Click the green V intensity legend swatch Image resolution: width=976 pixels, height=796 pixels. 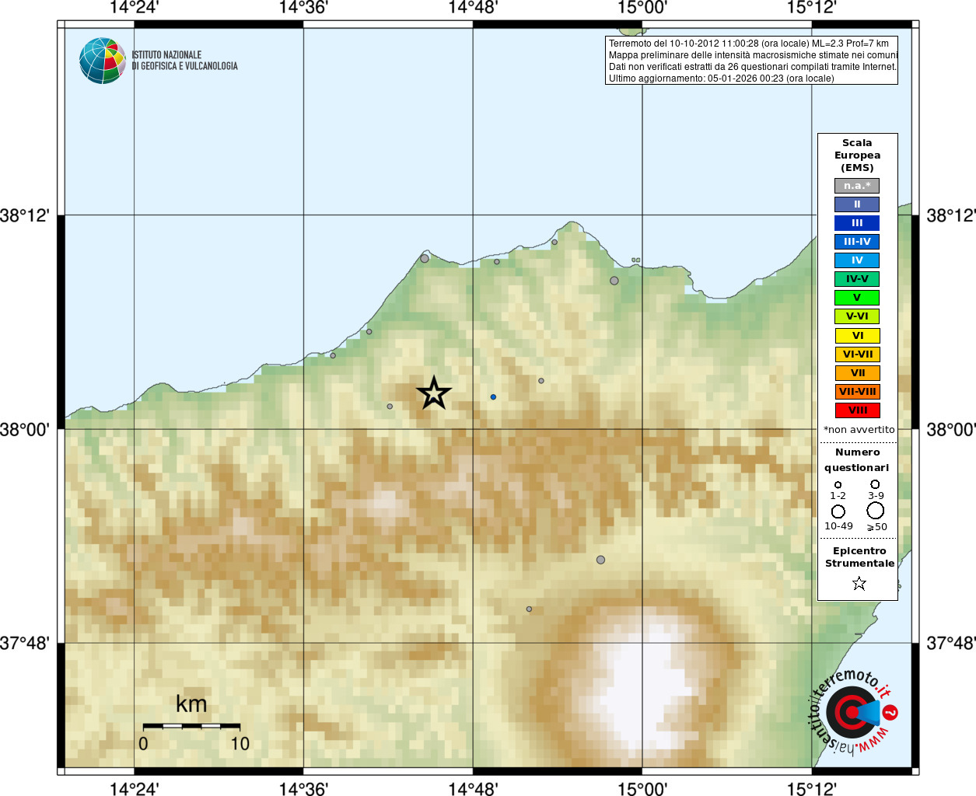pyautogui.click(x=857, y=298)
